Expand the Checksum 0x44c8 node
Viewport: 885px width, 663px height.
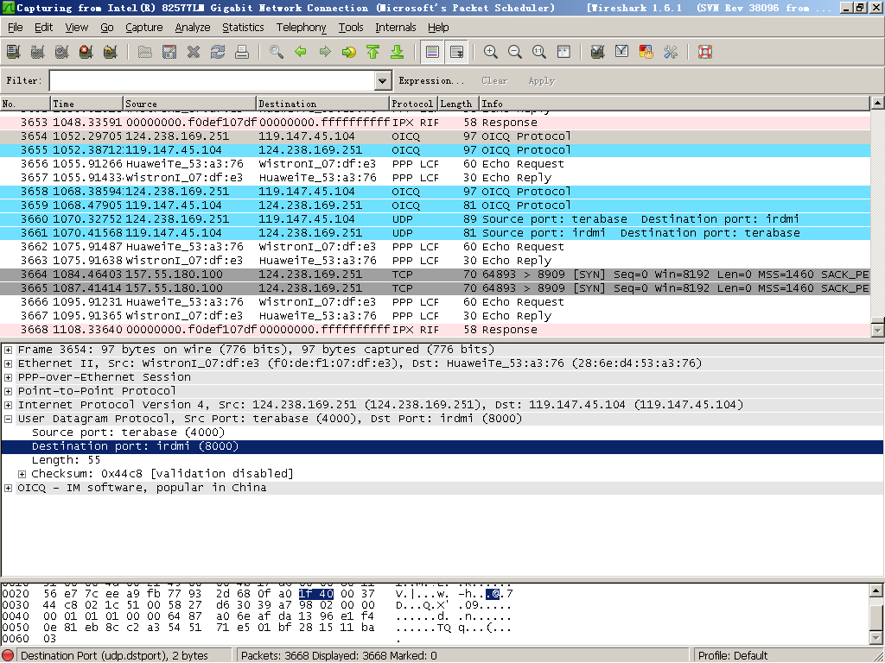pyautogui.click(x=22, y=474)
